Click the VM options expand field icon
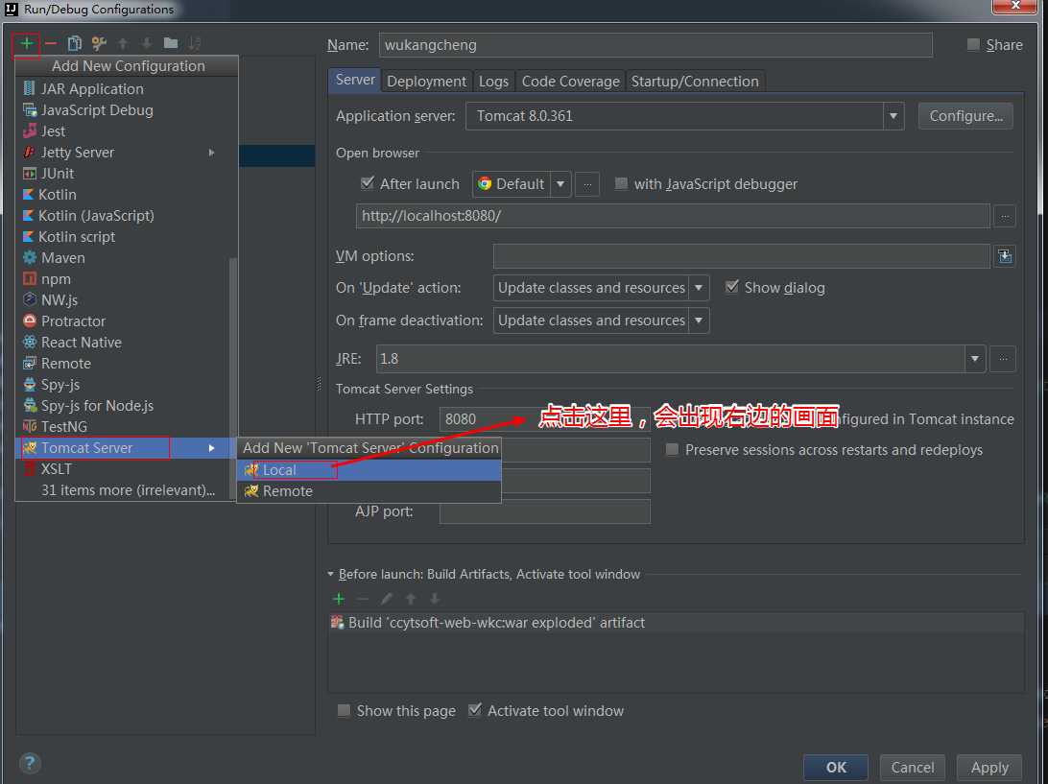The height and width of the screenshot is (784, 1048). (1005, 256)
